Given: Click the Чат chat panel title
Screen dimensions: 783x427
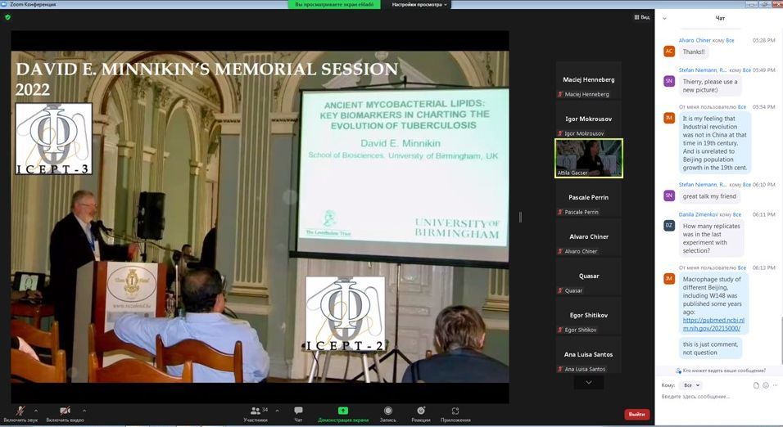Looking at the screenshot, I should (720, 19).
